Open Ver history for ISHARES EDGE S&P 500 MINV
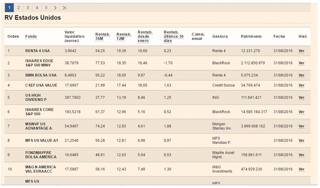The width and height of the screenshot is (320, 188). (x=301, y=63)
